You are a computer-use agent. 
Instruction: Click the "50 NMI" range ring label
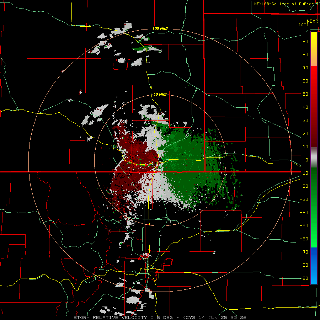(x=160, y=94)
